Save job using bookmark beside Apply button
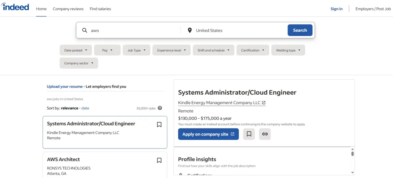393x178 pixels. click(249, 134)
